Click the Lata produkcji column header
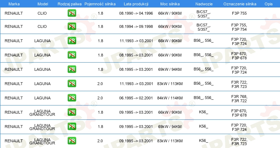 136,4
